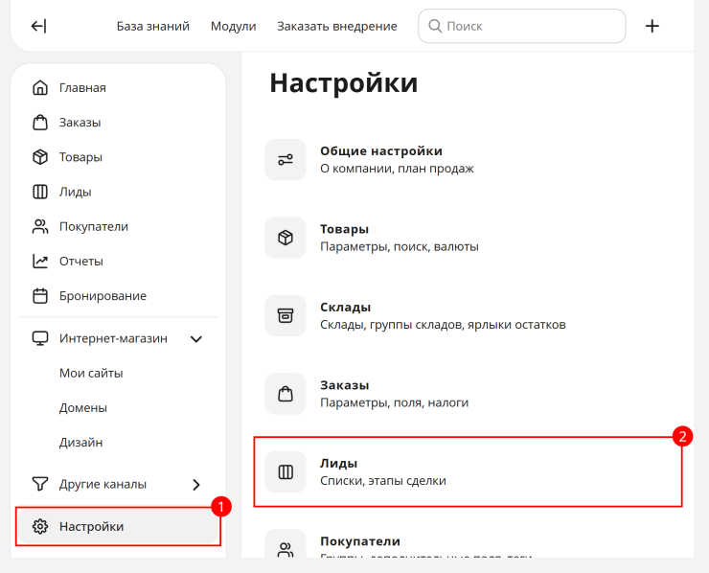Open Заказы in the sidebar
The width and height of the screenshot is (709, 573).
point(80,123)
